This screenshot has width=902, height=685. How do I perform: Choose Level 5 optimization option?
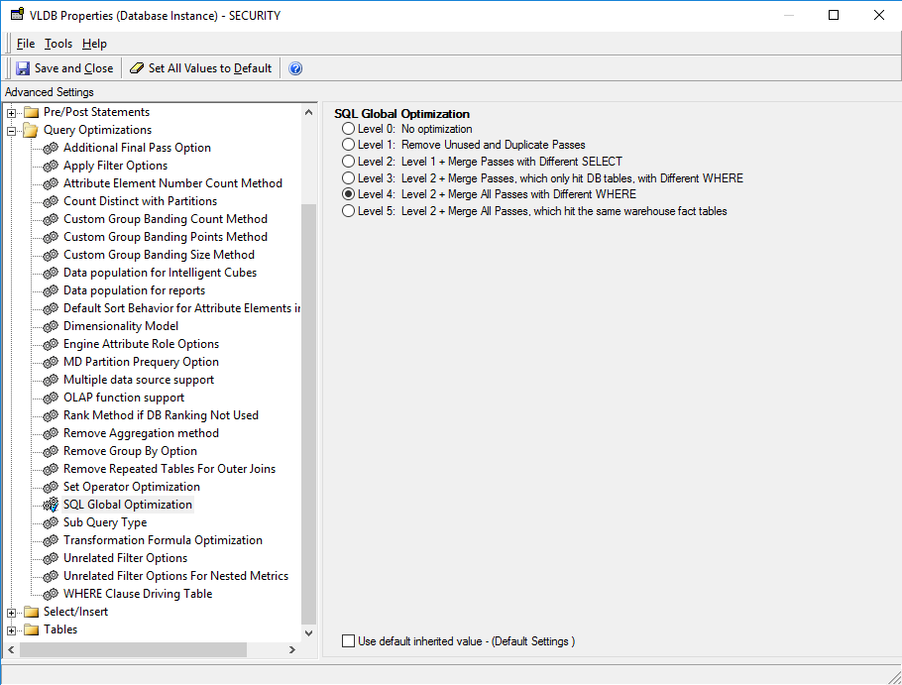point(349,211)
